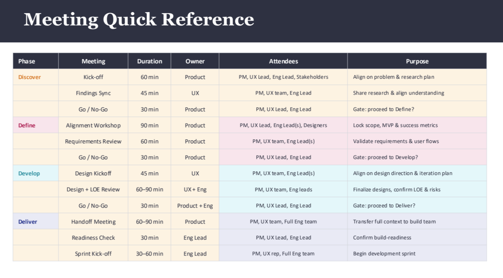Click the Meeting Quick Reference title
503x278 pixels.
tap(138, 20)
